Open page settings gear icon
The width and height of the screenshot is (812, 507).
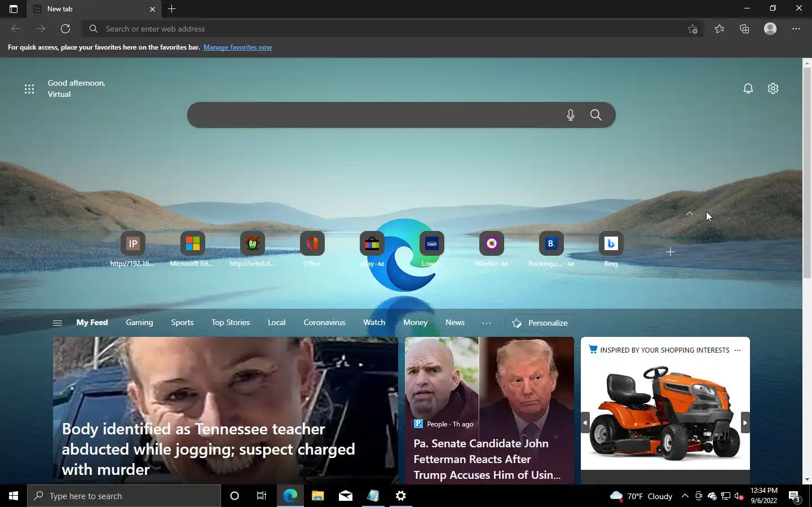773,88
